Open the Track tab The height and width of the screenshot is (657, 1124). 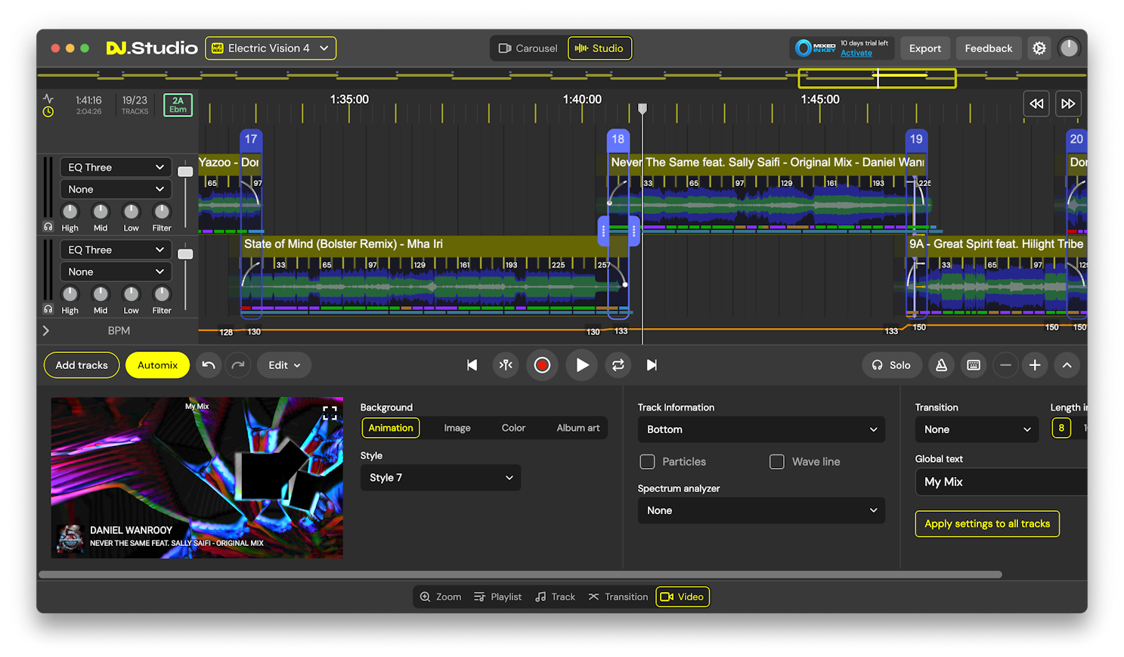coord(555,597)
